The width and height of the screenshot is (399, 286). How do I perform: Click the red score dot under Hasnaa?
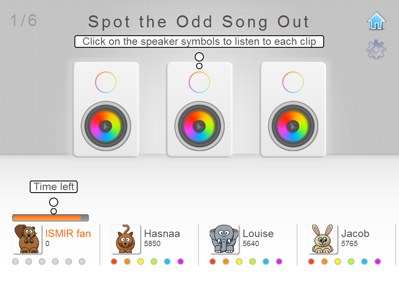[114, 262]
